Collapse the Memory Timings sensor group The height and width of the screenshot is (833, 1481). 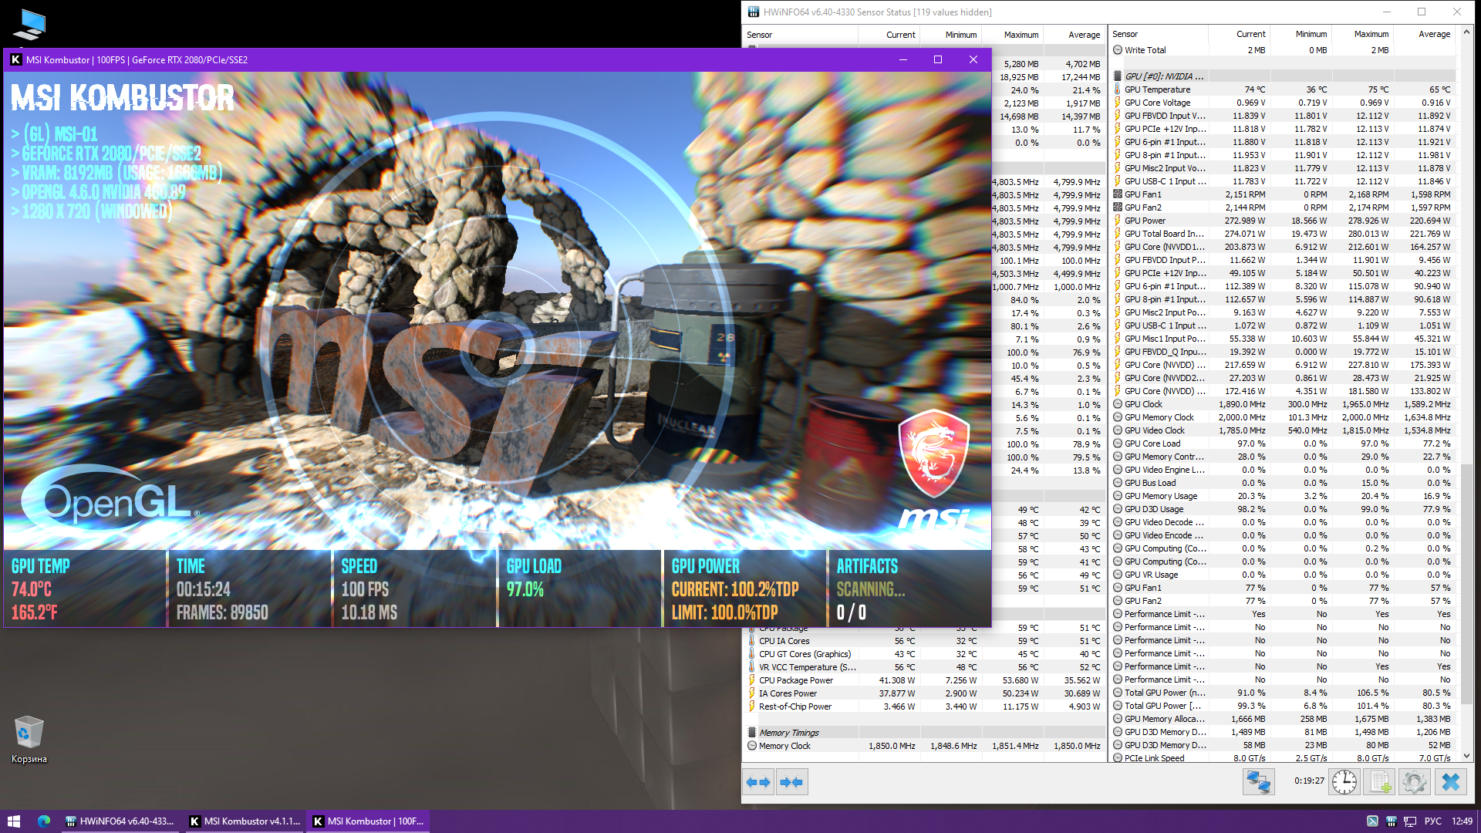788,733
